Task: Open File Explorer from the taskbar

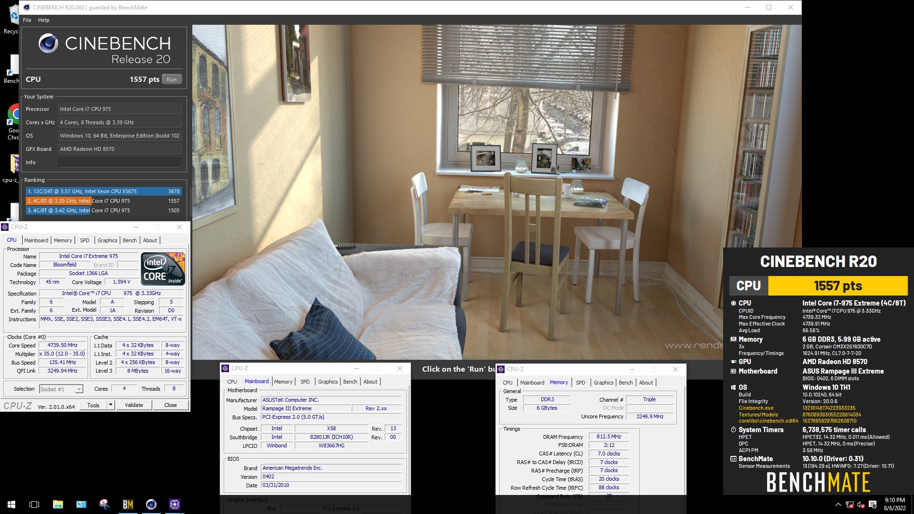Action: (58, 504)
